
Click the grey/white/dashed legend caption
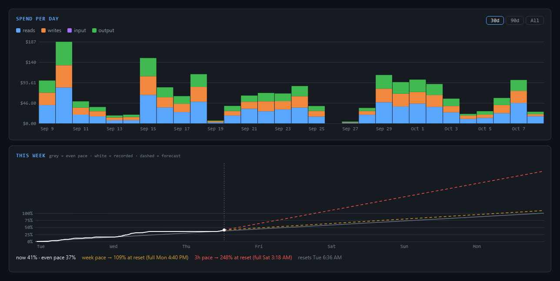(115, 156)
